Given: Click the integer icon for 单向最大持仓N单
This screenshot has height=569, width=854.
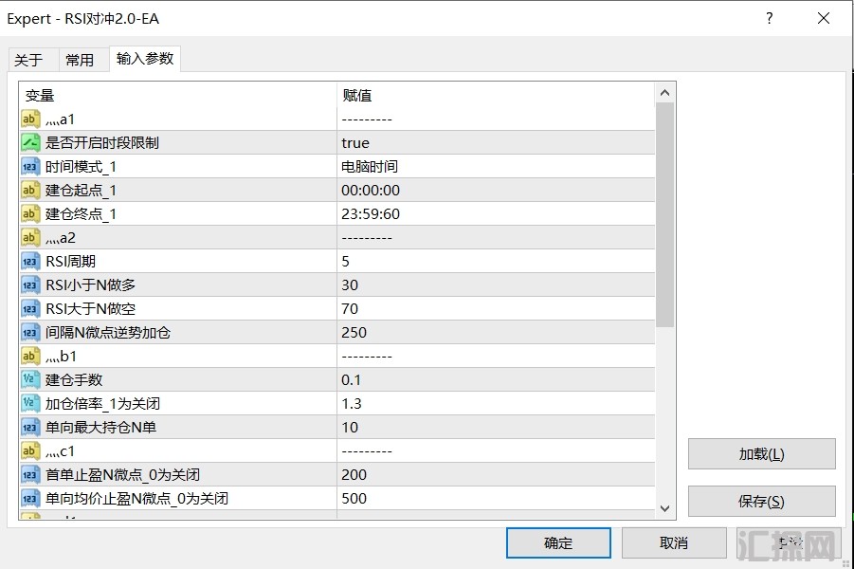Looking at the screenshot, I should tap(30, 428).
